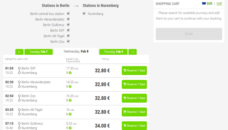Go to previous dates with left arrow

pos(19,52)
